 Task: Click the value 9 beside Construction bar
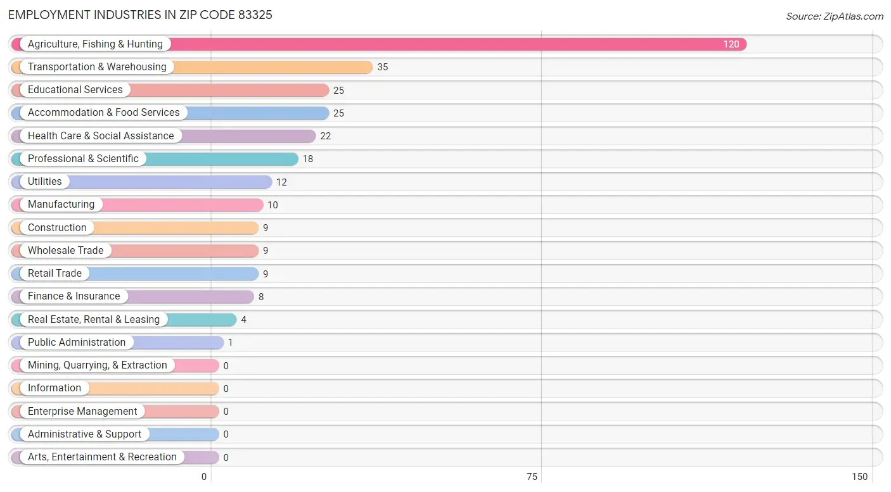[266, 228]
